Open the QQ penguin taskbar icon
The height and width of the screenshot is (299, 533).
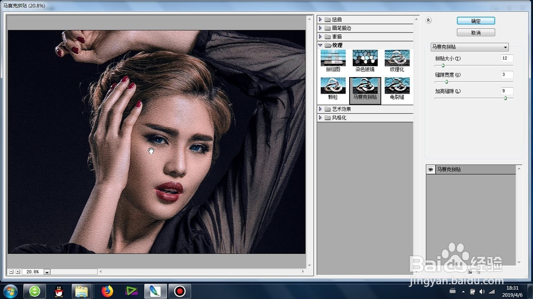tap(59, 291)
